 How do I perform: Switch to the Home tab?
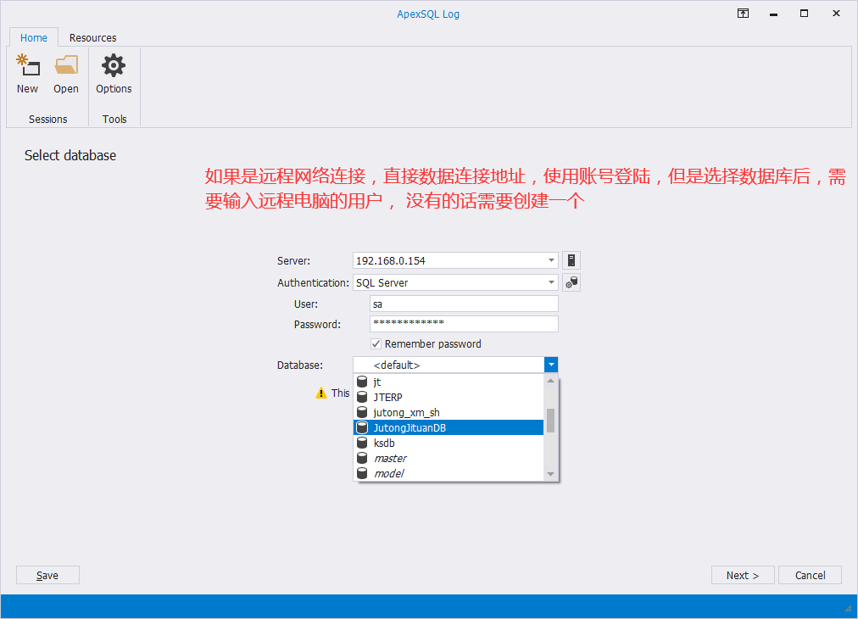(x=33, y=37)
